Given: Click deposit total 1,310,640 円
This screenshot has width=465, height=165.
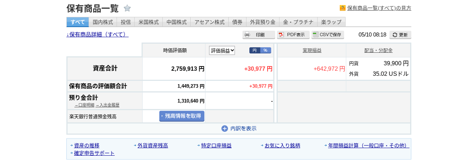Looking at the screenshot, I should [191, 101].
